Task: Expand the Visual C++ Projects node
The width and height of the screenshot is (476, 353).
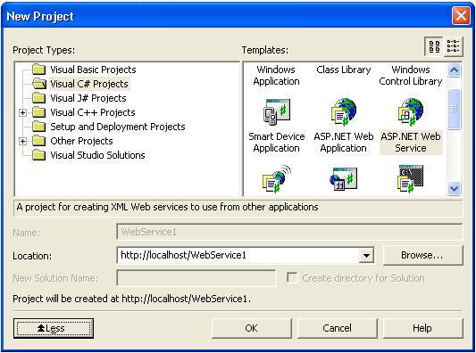Action: tap(22, 112)
